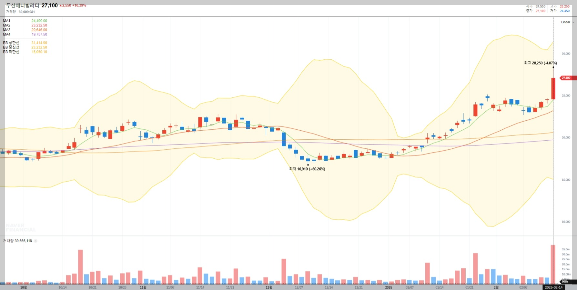The image size is (577, 290).
Task: Click the 01/14 date on the time axis
Action: (x=440, y=287)
